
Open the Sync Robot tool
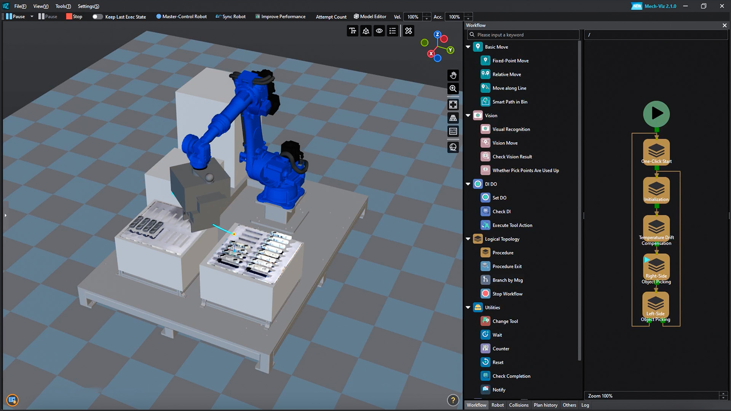(x=230, y=16)
